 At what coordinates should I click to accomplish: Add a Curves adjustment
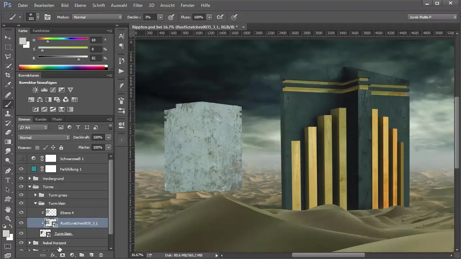pyautogui.click(x=53, y=90)
